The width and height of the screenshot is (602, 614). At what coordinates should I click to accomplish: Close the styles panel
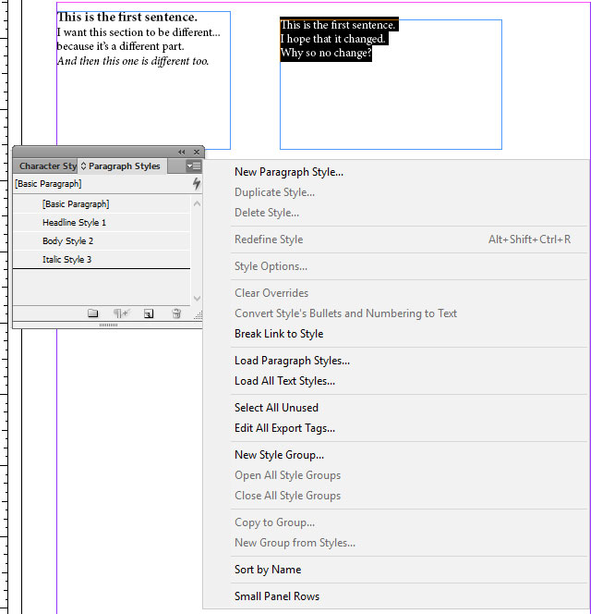[197, 152]
